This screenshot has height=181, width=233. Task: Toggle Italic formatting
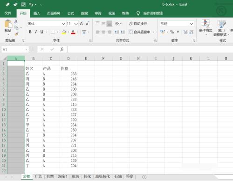pyautogui.click(x=36, y=32)
